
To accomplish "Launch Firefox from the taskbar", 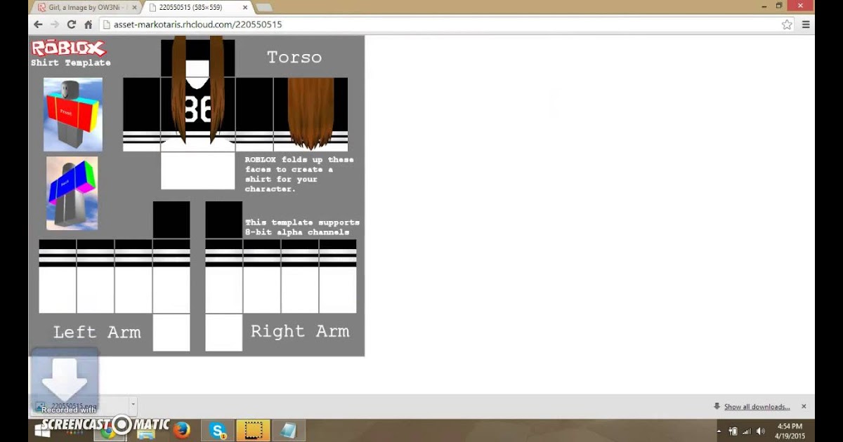I will pos(182,431).
